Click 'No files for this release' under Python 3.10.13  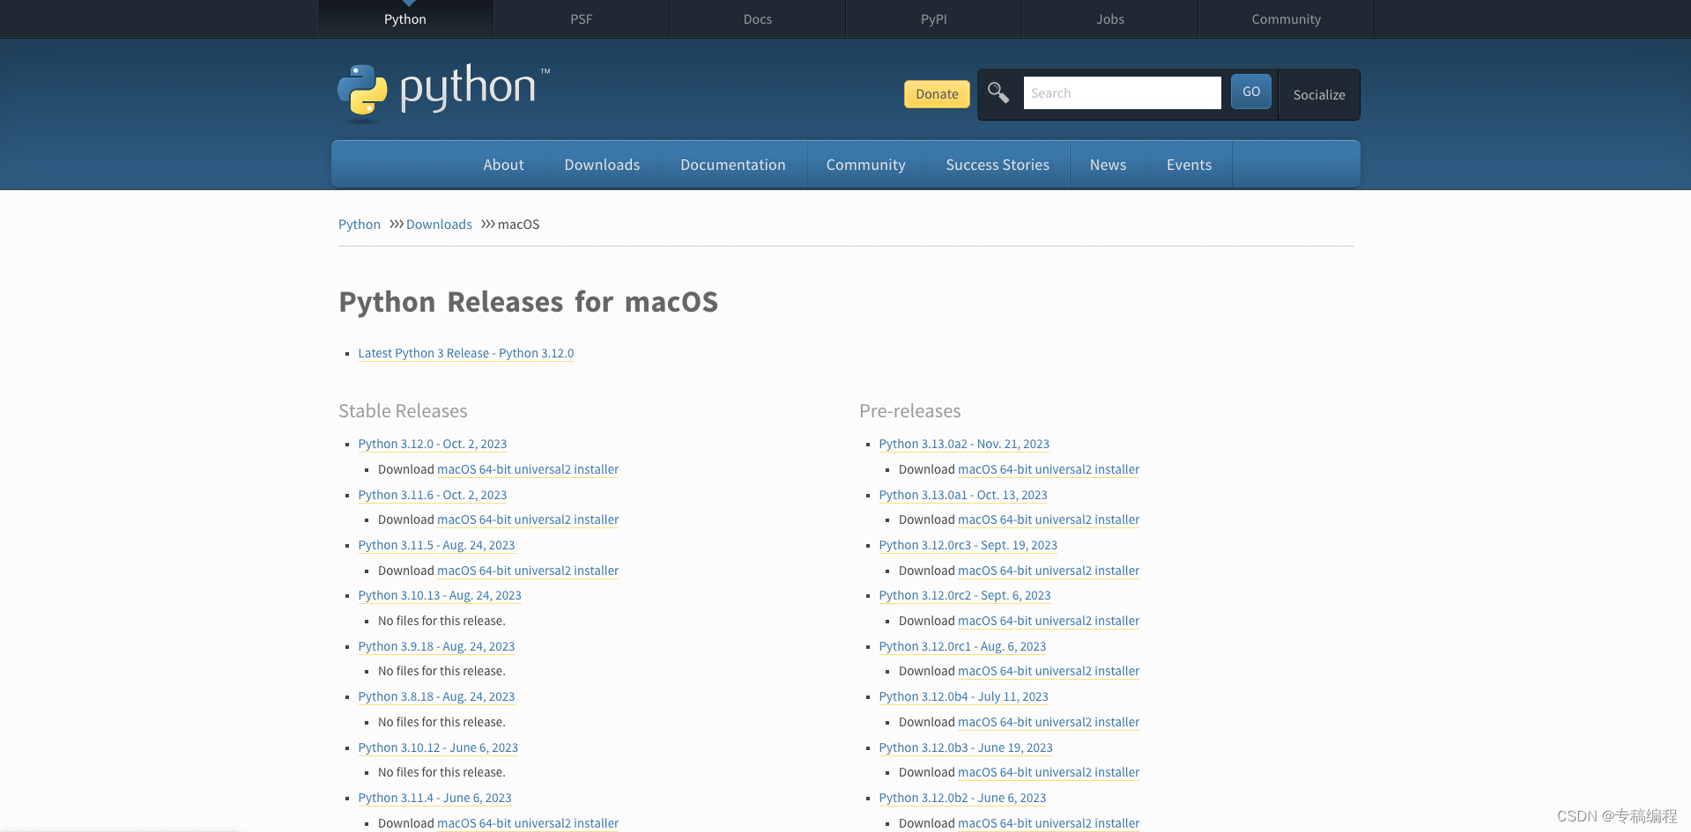click(x=441, y=621)
